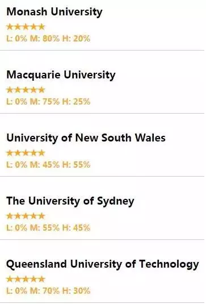Click University of Sydney's star rating
The width and height of the screenshot is (206, 304).
26,216
